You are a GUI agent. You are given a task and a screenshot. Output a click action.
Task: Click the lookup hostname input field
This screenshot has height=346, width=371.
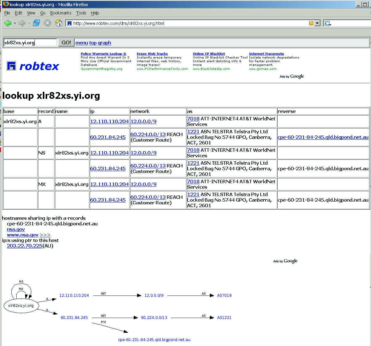[30, 42]
